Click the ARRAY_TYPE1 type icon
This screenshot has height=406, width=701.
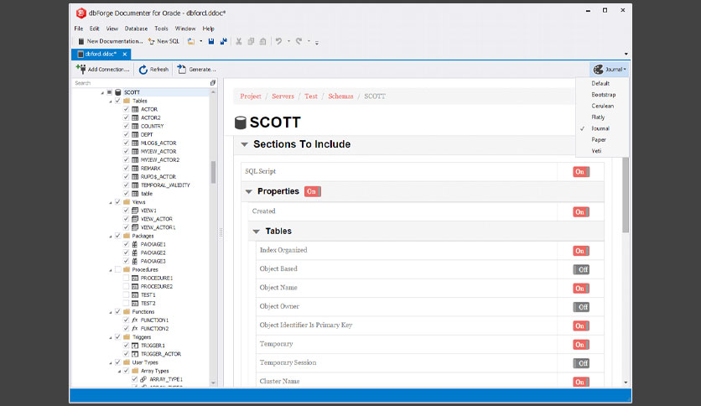pyautogui.click(x=143, y=379)
